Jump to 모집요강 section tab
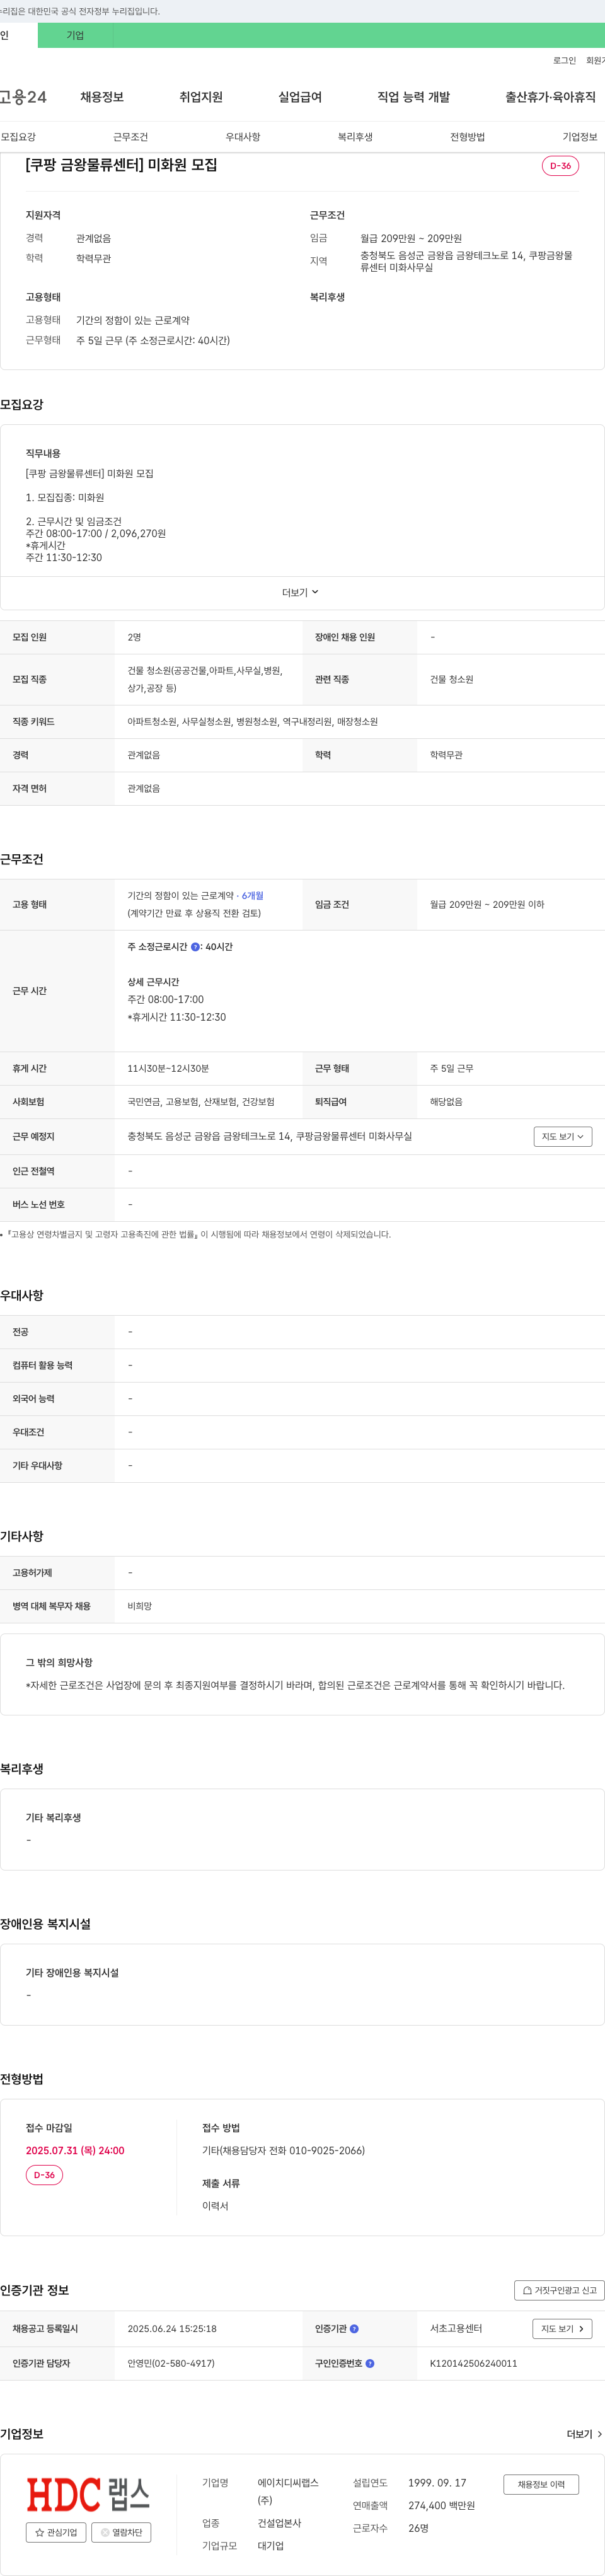The image size is (605, 2576). pos(18,137)
